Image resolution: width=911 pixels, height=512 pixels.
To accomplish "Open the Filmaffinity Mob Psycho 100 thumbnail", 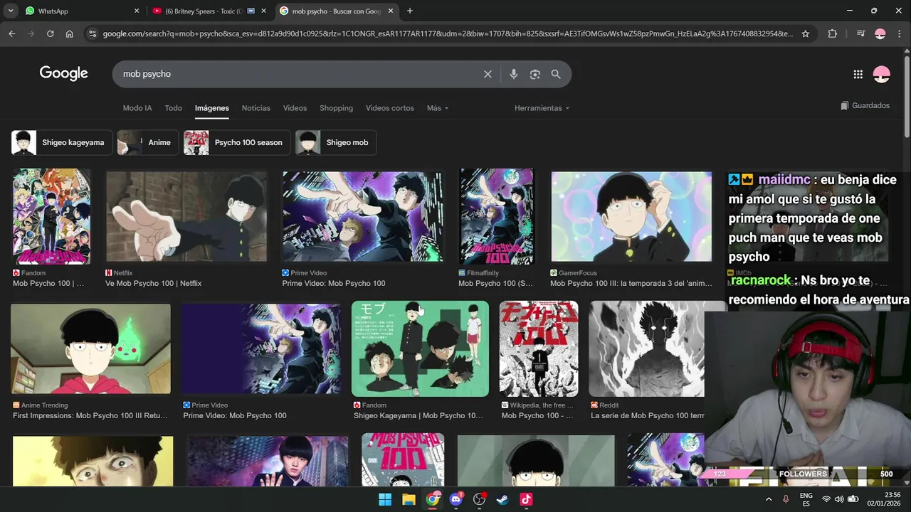I will (x=496, y=216).
